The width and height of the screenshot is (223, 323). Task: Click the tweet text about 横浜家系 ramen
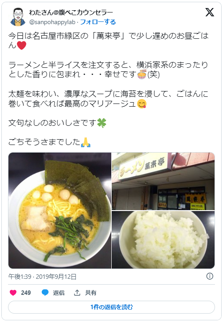point(108,70)
